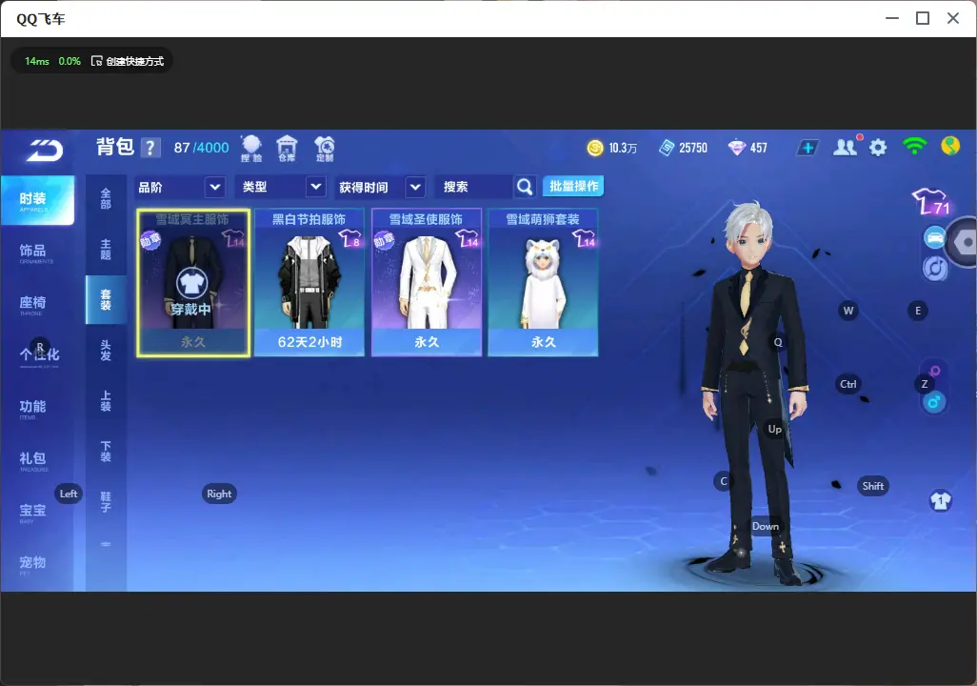
Task: Click the gold coin currency icon
Action: pos(595,148)
